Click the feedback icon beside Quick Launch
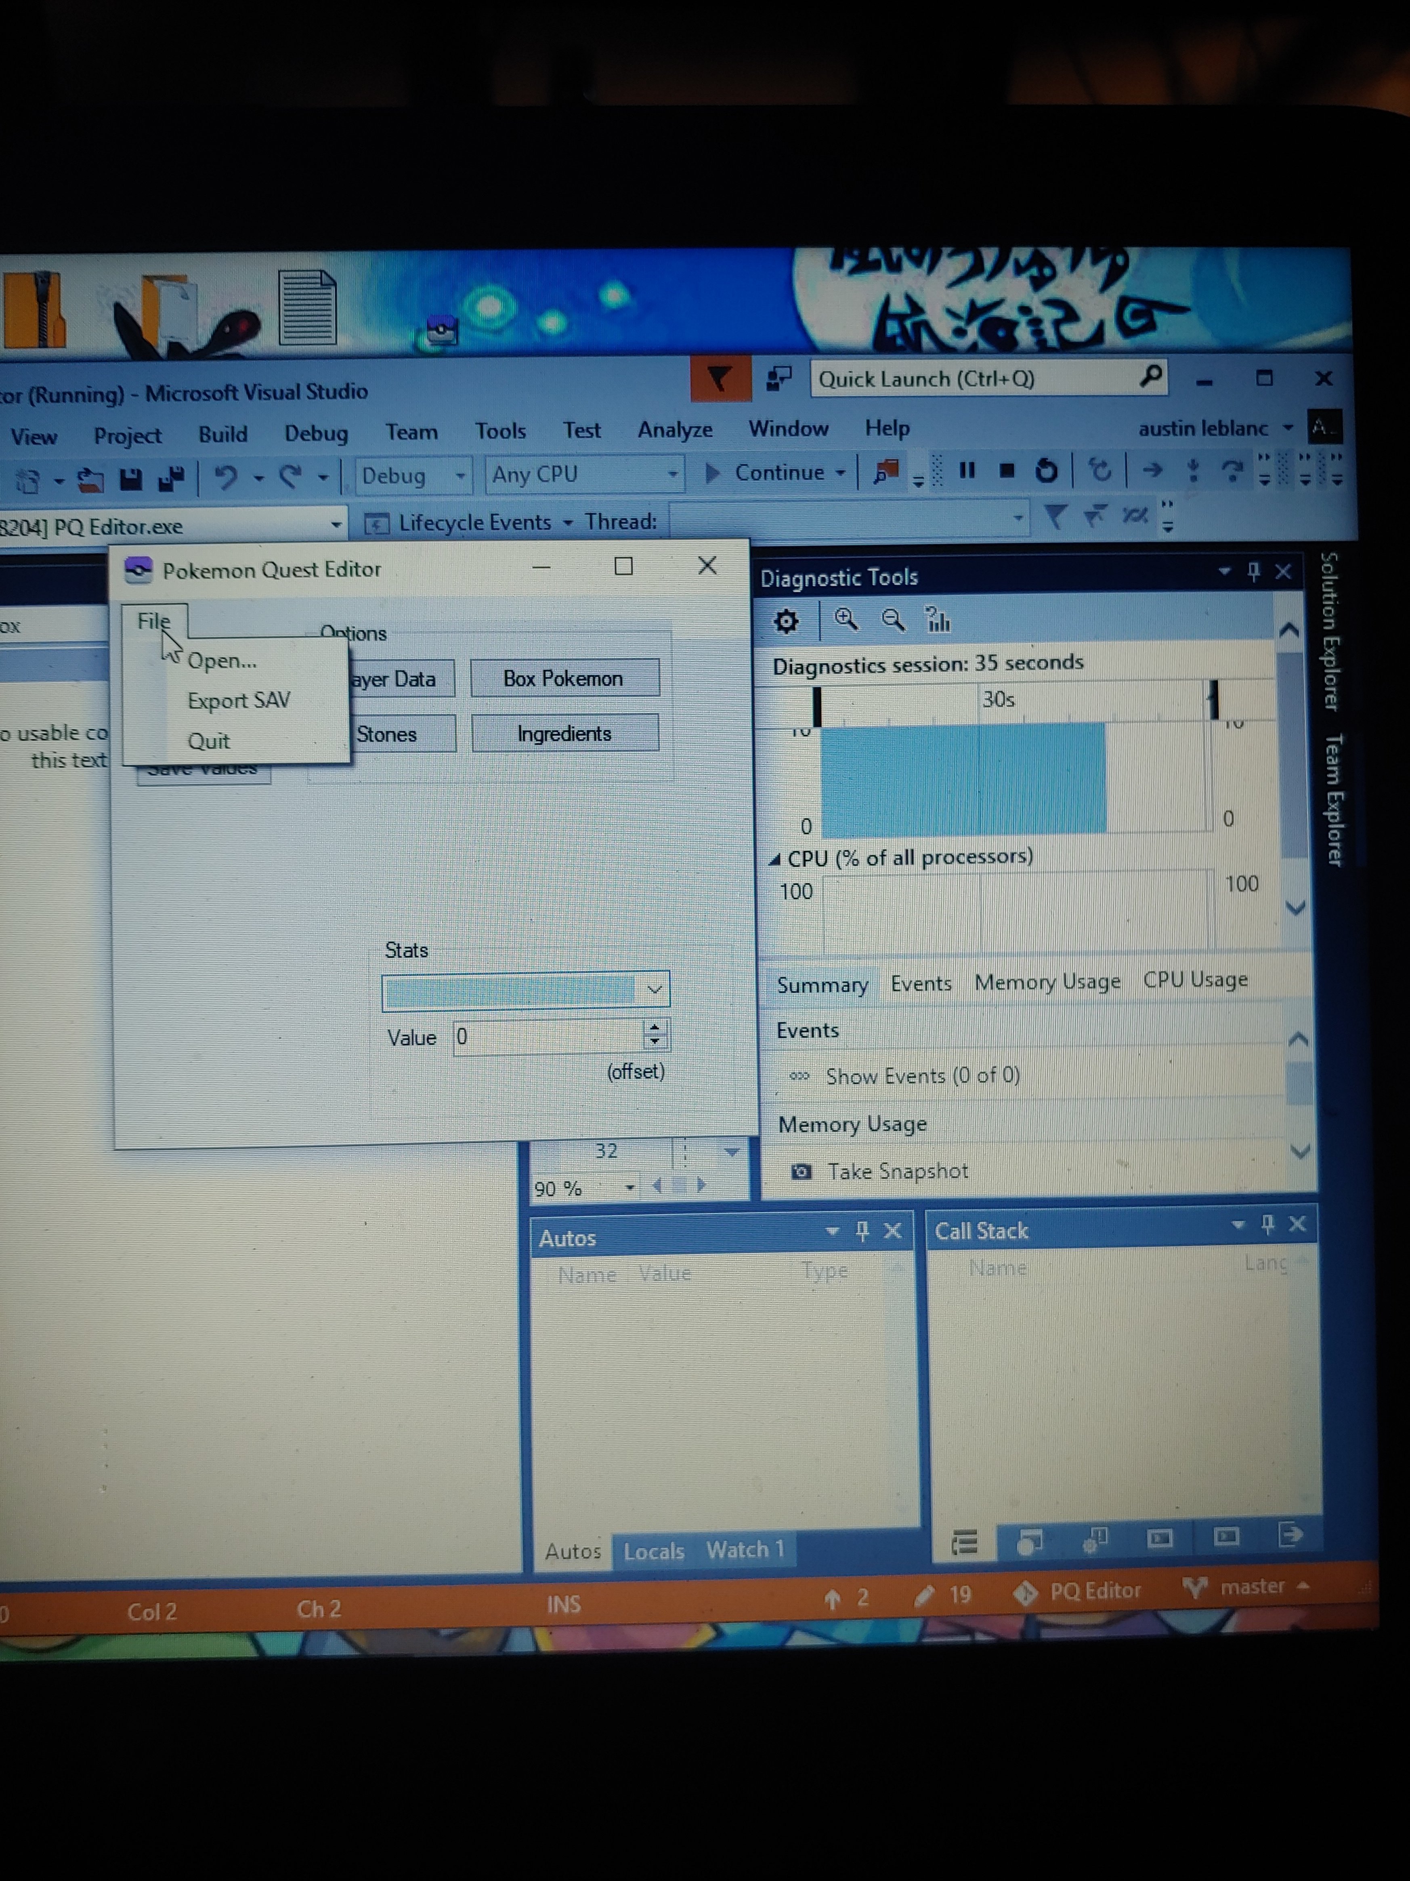1410x1881 pixels. coord(778,379)
